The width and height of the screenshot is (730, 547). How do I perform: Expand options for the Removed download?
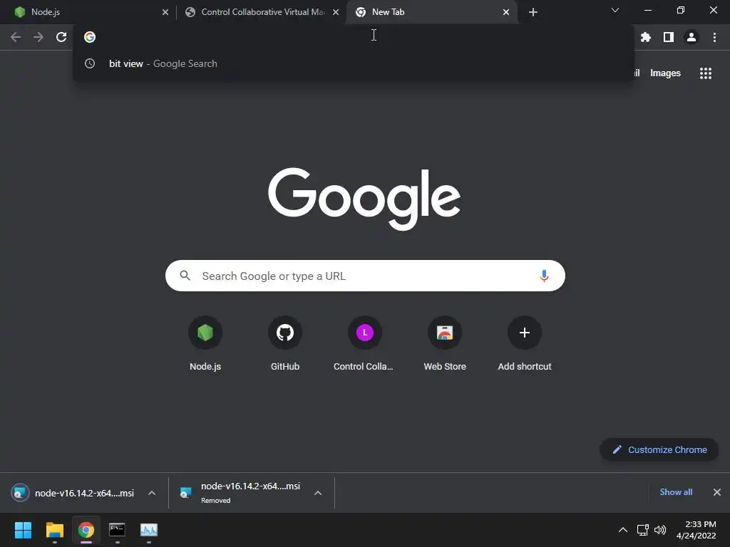(318, 493)
